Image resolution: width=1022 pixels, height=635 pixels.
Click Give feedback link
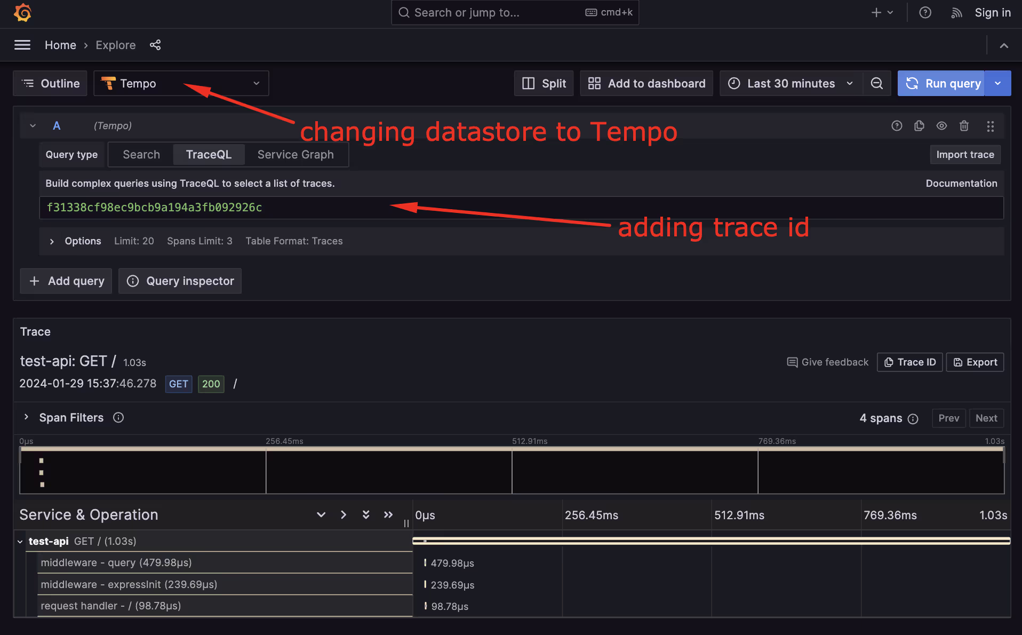point(827,362)
